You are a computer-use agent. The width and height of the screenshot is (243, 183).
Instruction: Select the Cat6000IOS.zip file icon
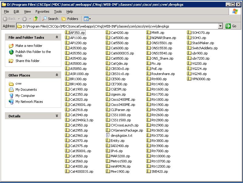[x=108, y=53]
